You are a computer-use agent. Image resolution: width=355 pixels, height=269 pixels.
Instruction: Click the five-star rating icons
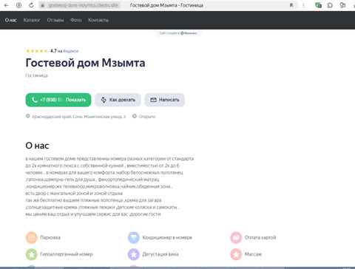point(36,51)
